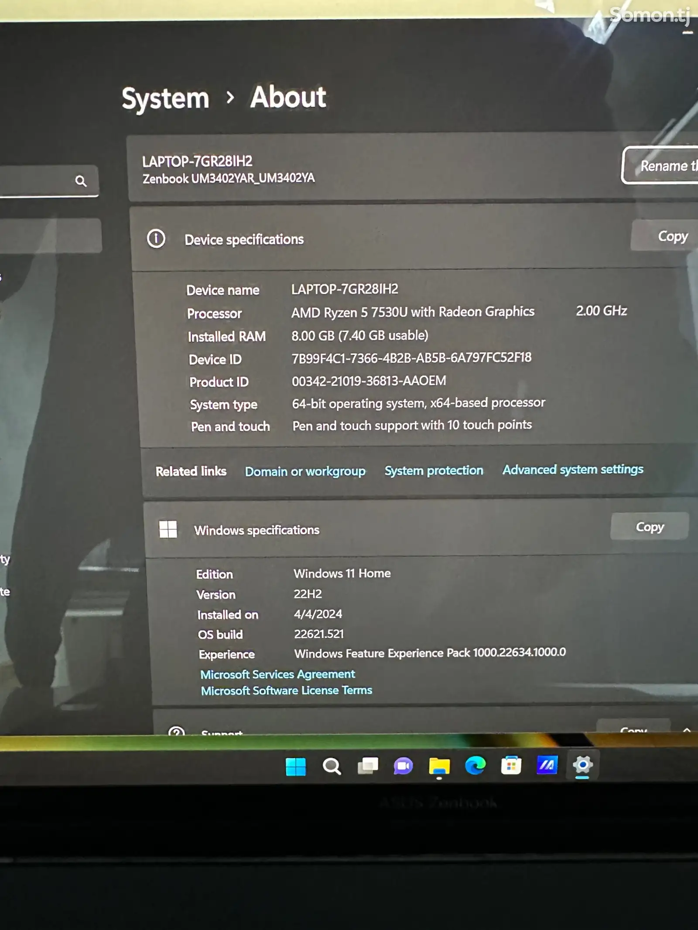Open Advanced system settings link

[x=573, y=469]
